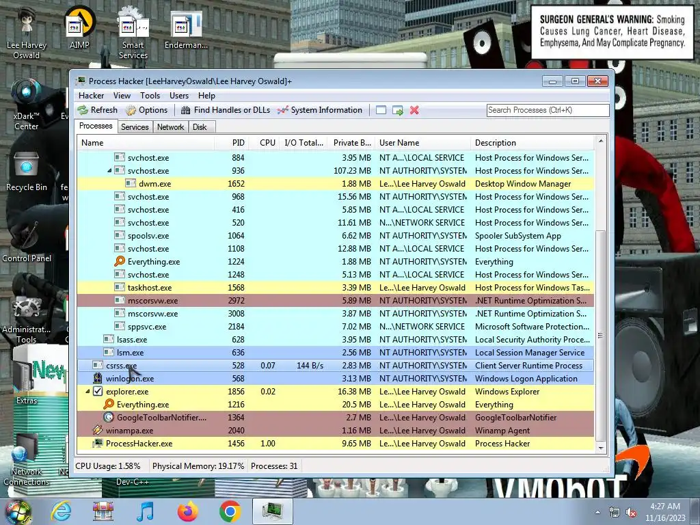Open Control Panel desktop icon
Screen dimensions: 700x525
tap(27, 241)
